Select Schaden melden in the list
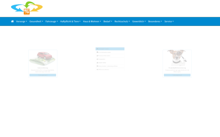 [110, 62]
